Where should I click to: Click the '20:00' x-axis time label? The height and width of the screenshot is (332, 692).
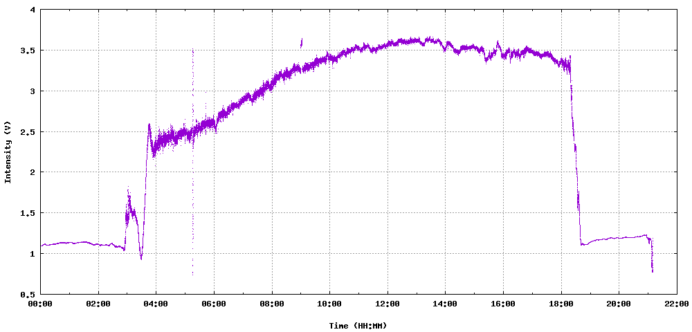(619, 304)
